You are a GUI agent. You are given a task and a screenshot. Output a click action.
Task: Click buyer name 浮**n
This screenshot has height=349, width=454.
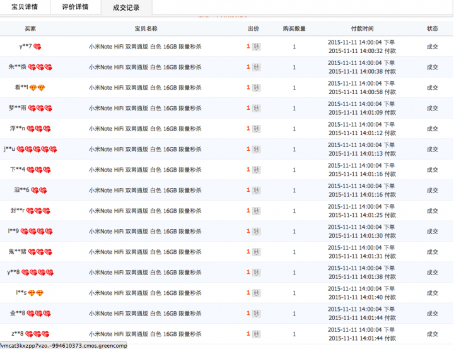(18, 128)
